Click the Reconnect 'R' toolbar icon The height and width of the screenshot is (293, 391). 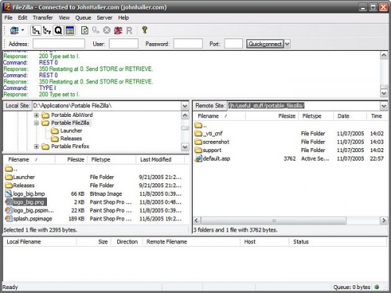pos(129,30)
